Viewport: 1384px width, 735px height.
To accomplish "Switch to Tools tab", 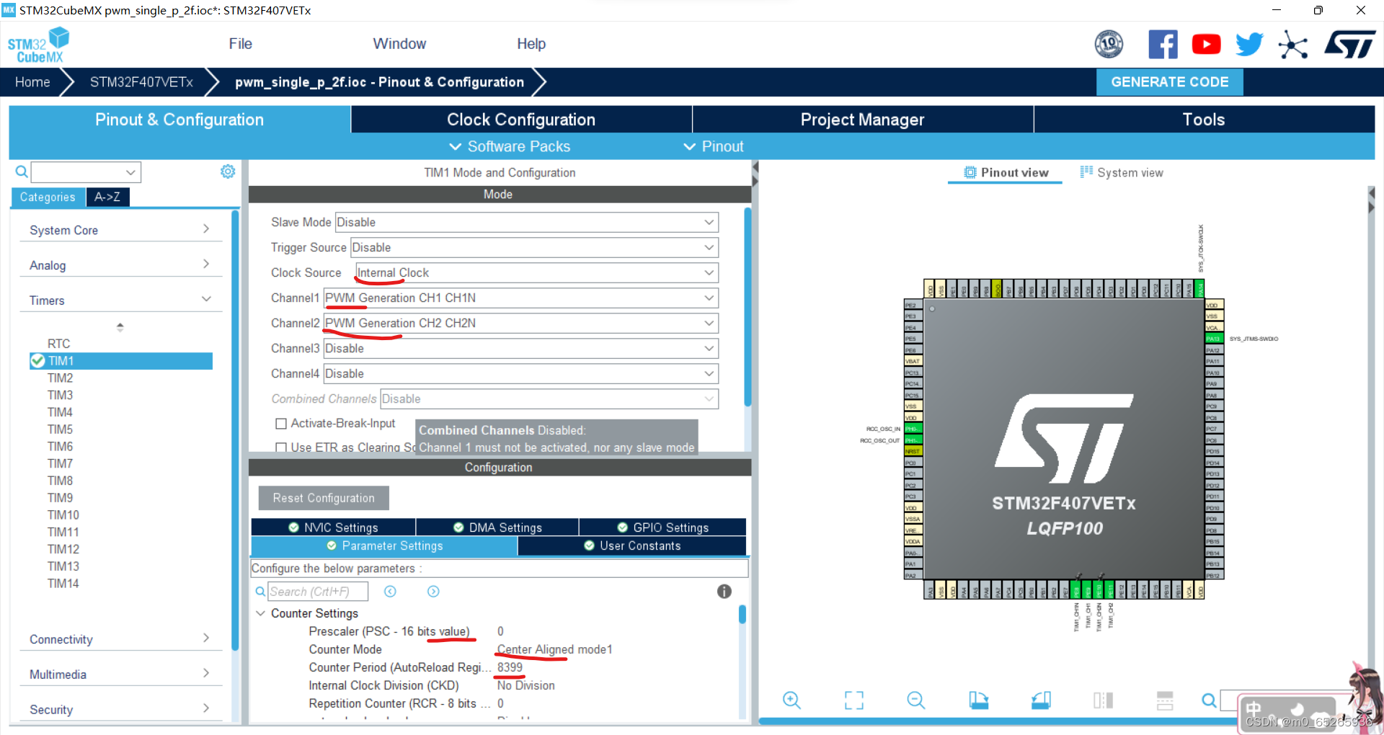I will pyautogui.click(x=1204, y=120).
